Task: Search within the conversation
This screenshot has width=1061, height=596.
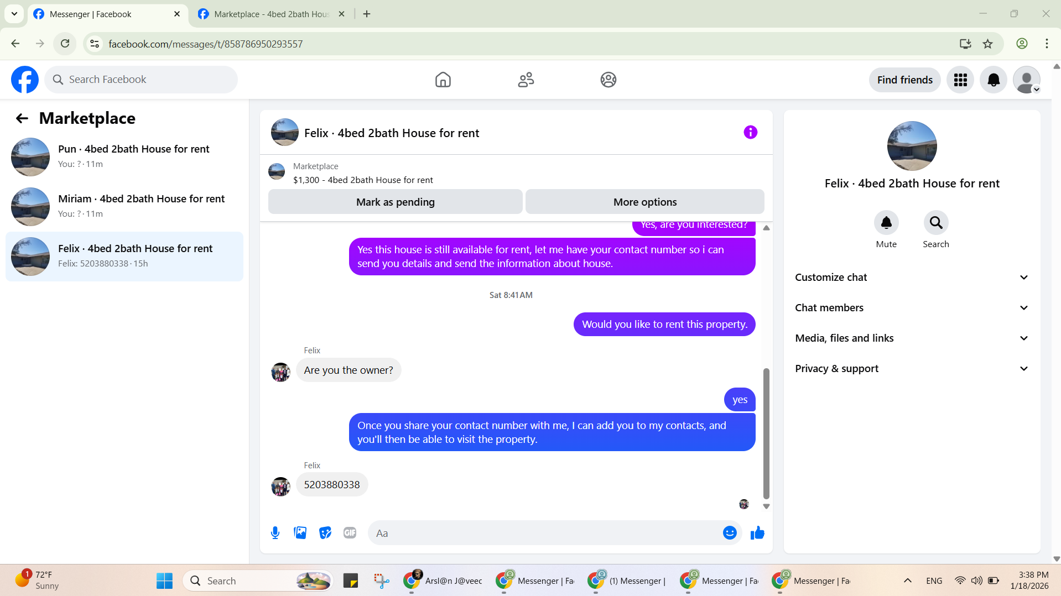Action: coord(936,223)
